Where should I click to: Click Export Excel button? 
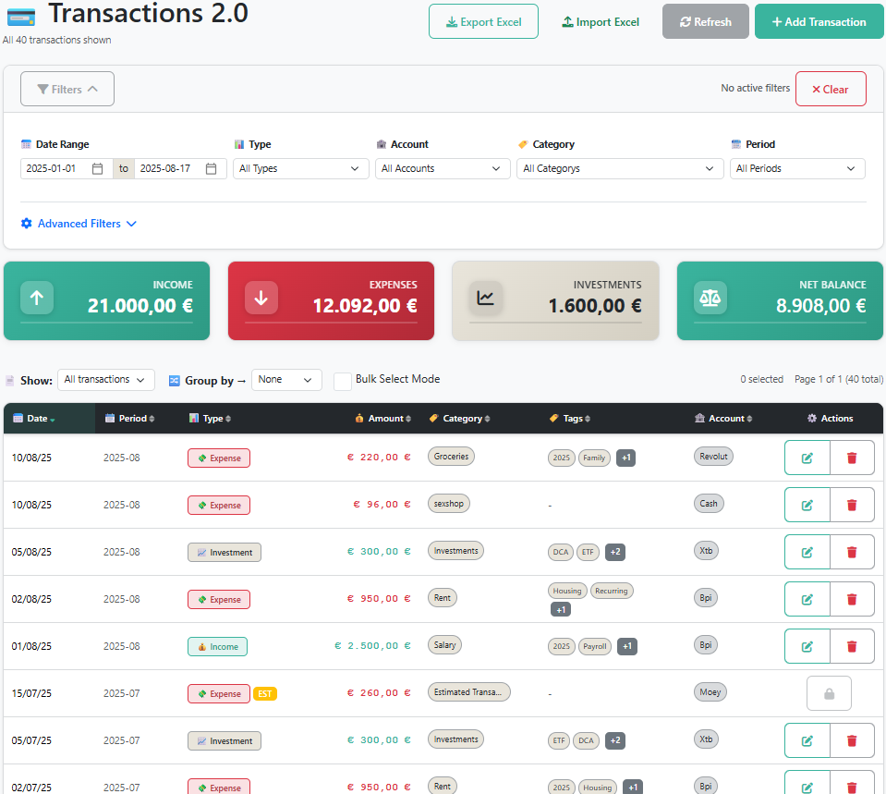tap(483, 22)
